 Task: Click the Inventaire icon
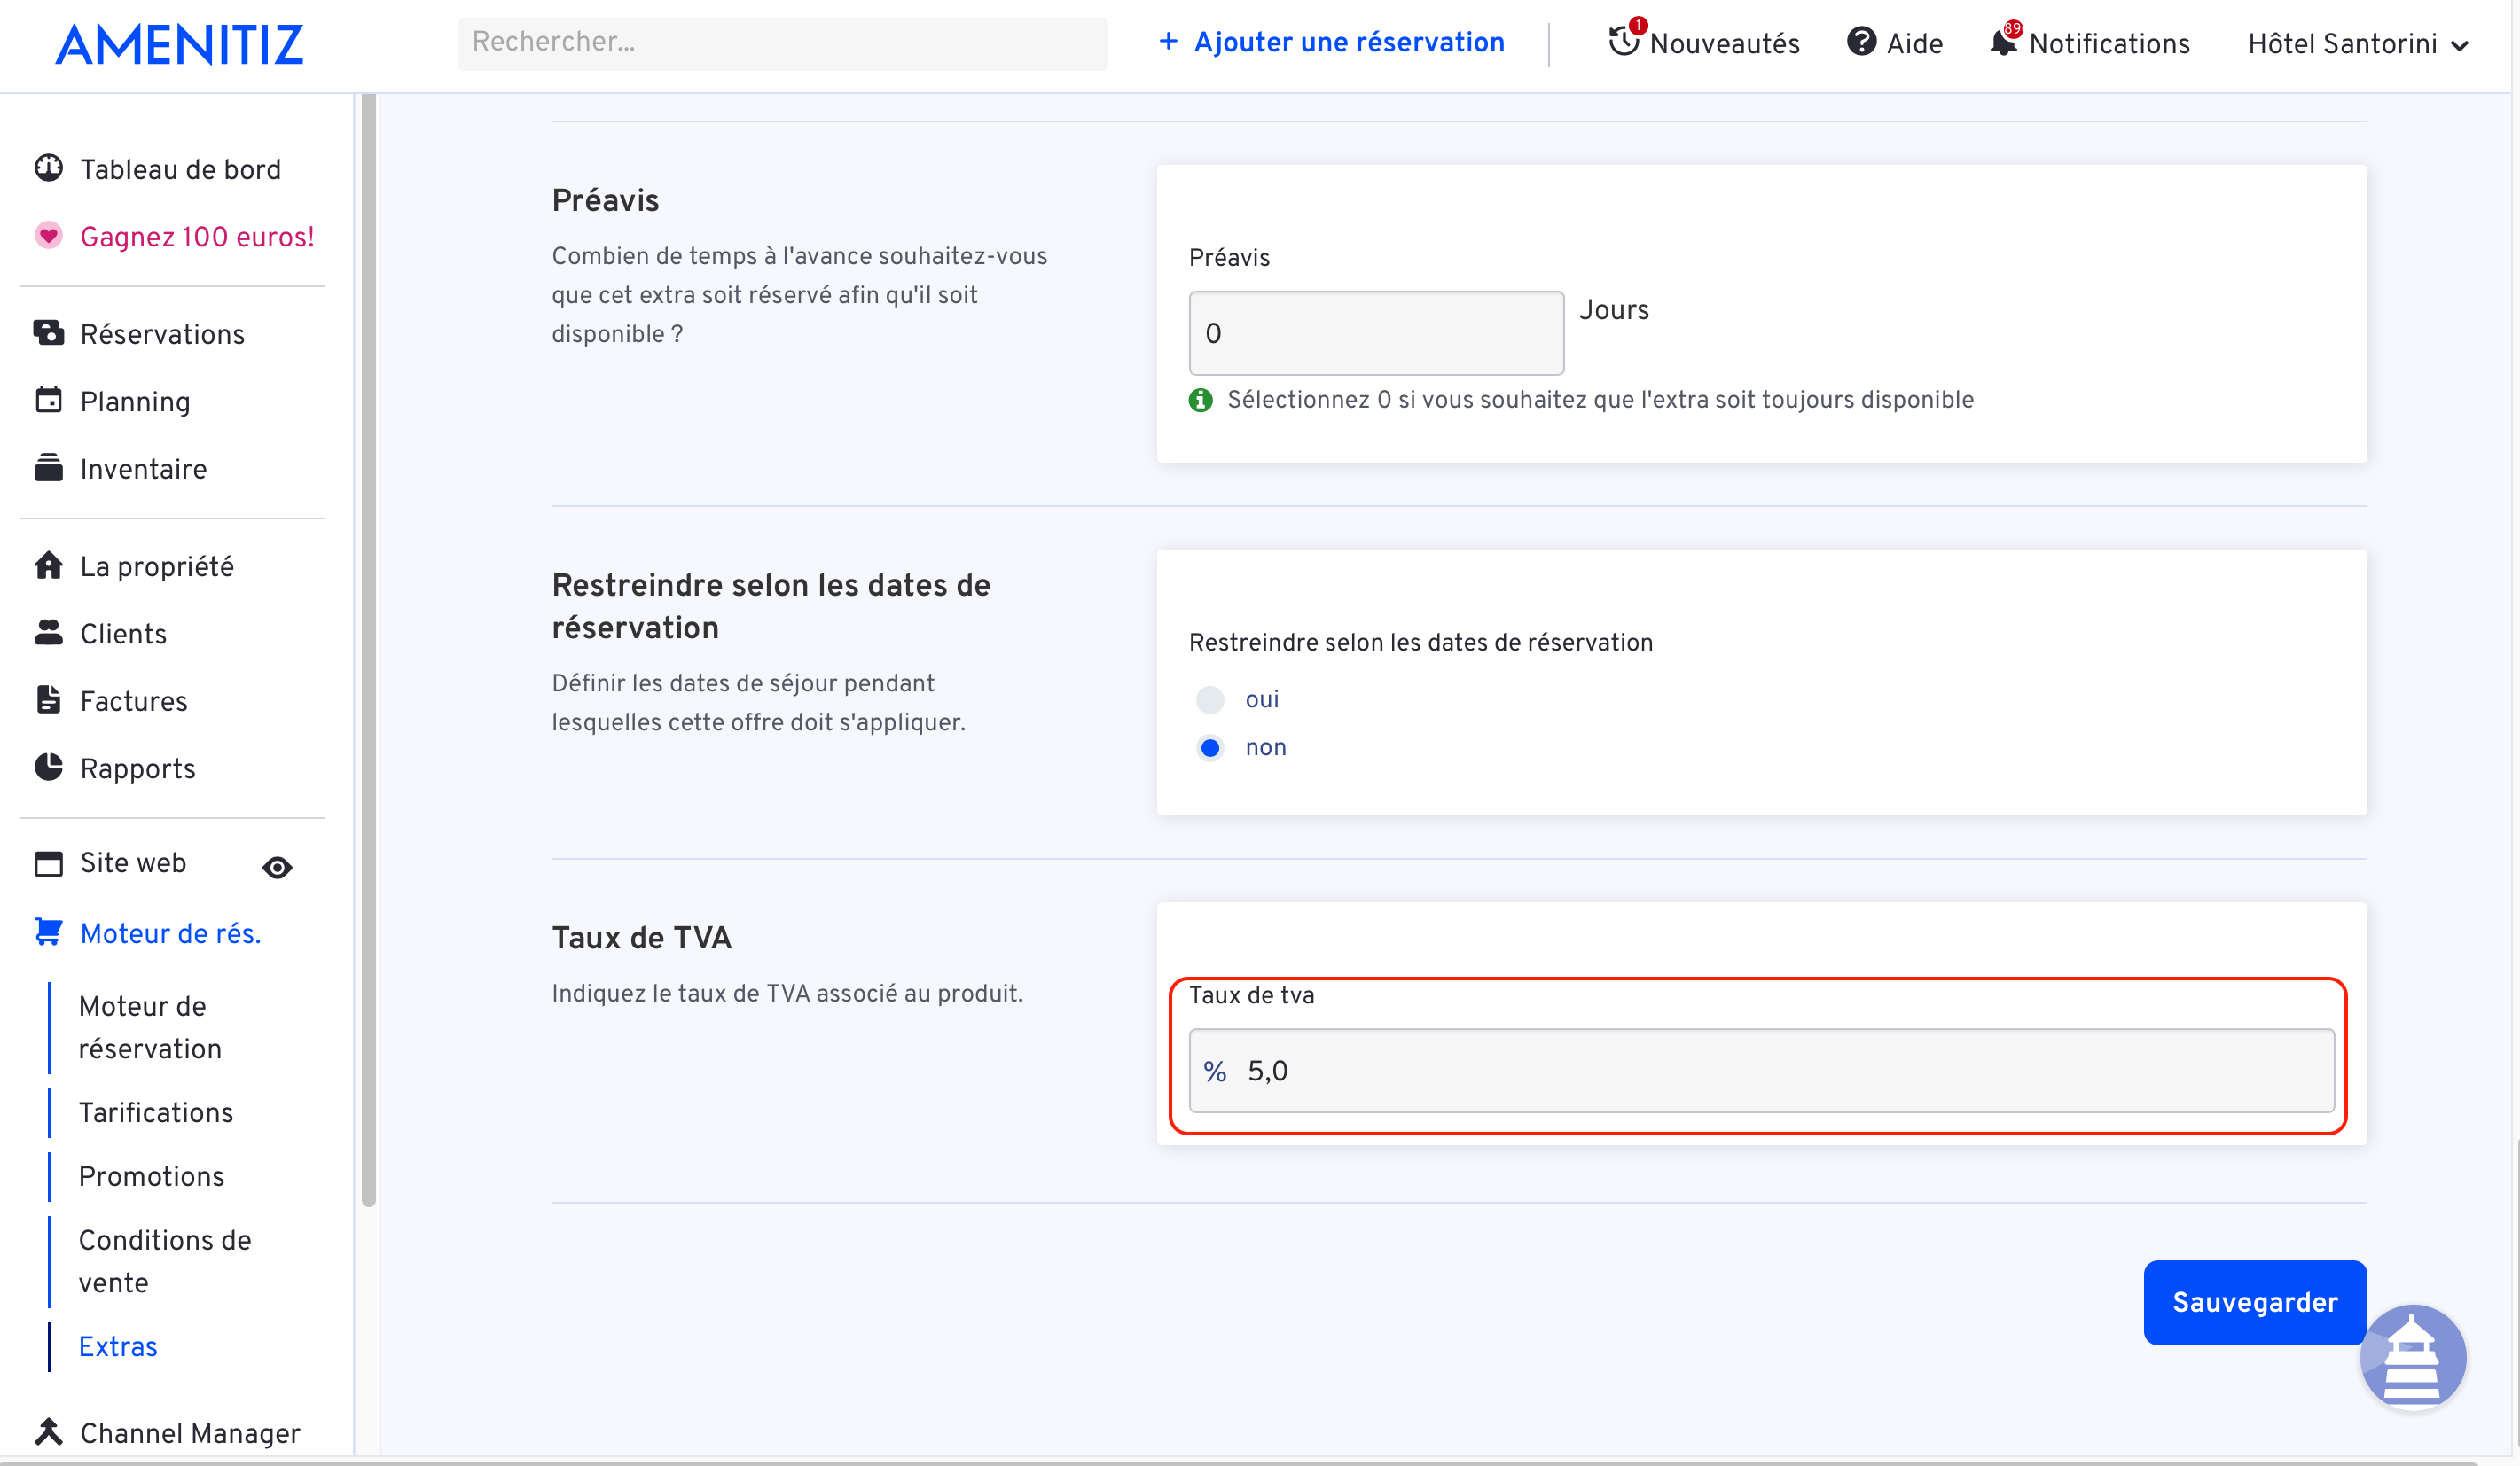(48, 468)
